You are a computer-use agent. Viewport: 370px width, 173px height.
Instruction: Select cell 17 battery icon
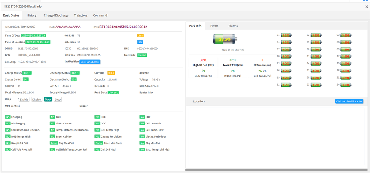coord(316,71)
